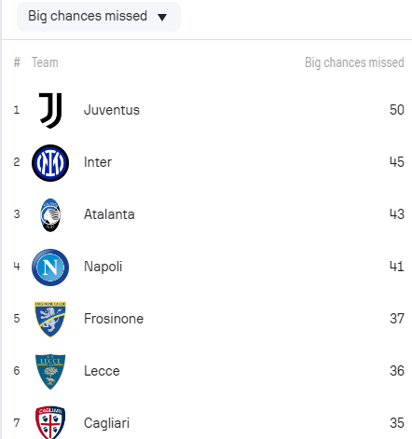This screenshot has height=439, width=412.
Task: Sort by the Big chances missed column header
Action: click(x=354, y=62)
